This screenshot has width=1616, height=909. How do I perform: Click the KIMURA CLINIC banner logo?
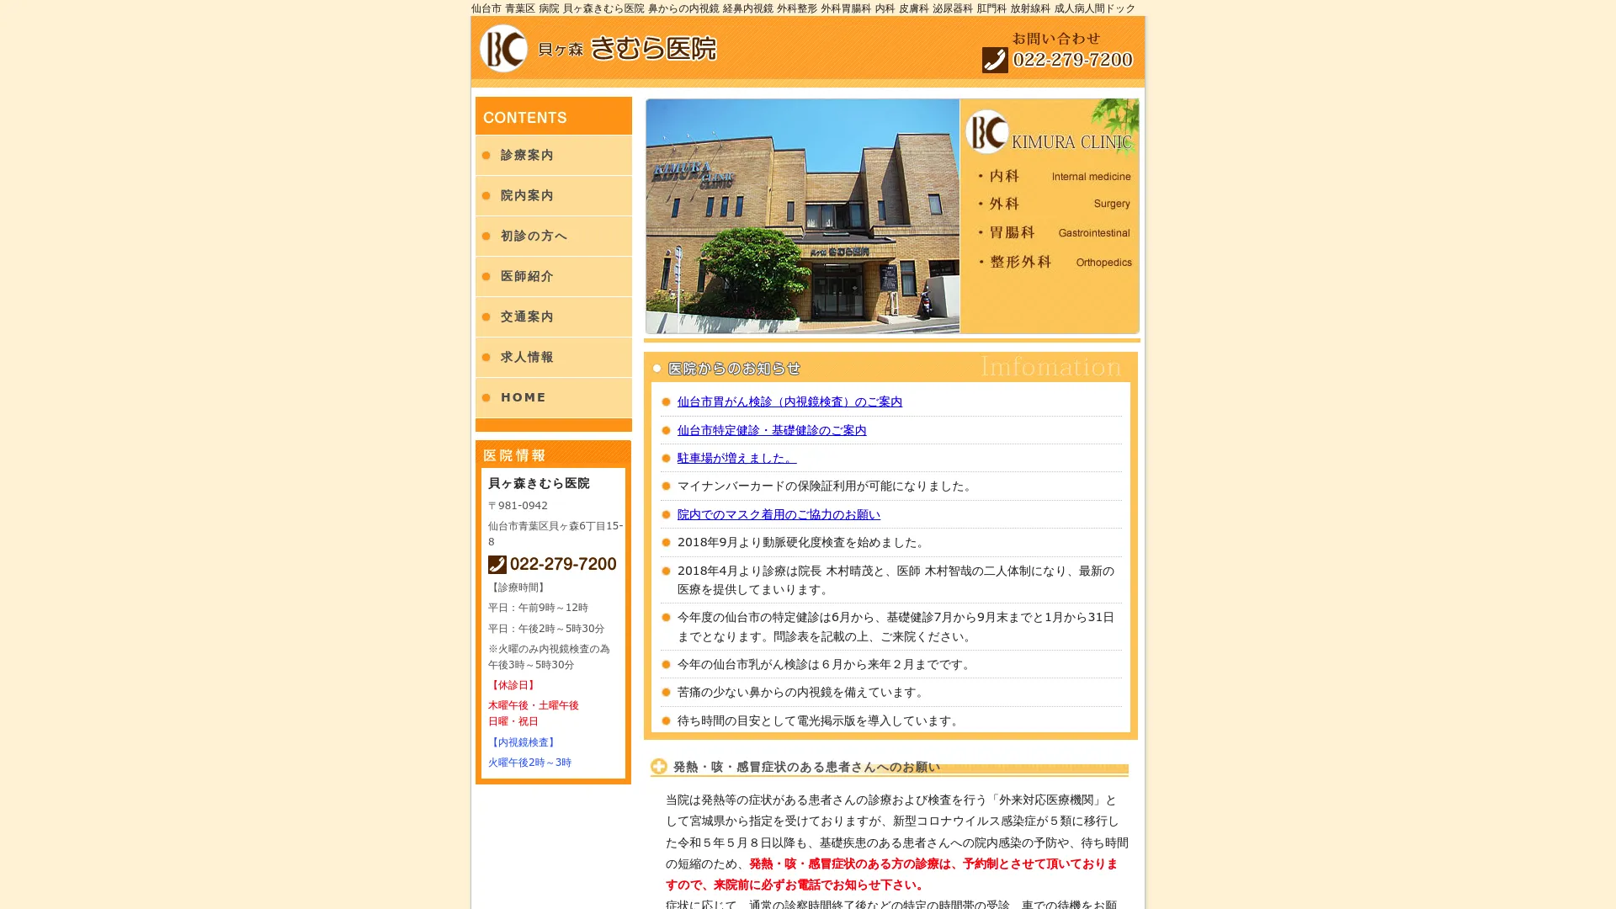(x=1049, y=132)
